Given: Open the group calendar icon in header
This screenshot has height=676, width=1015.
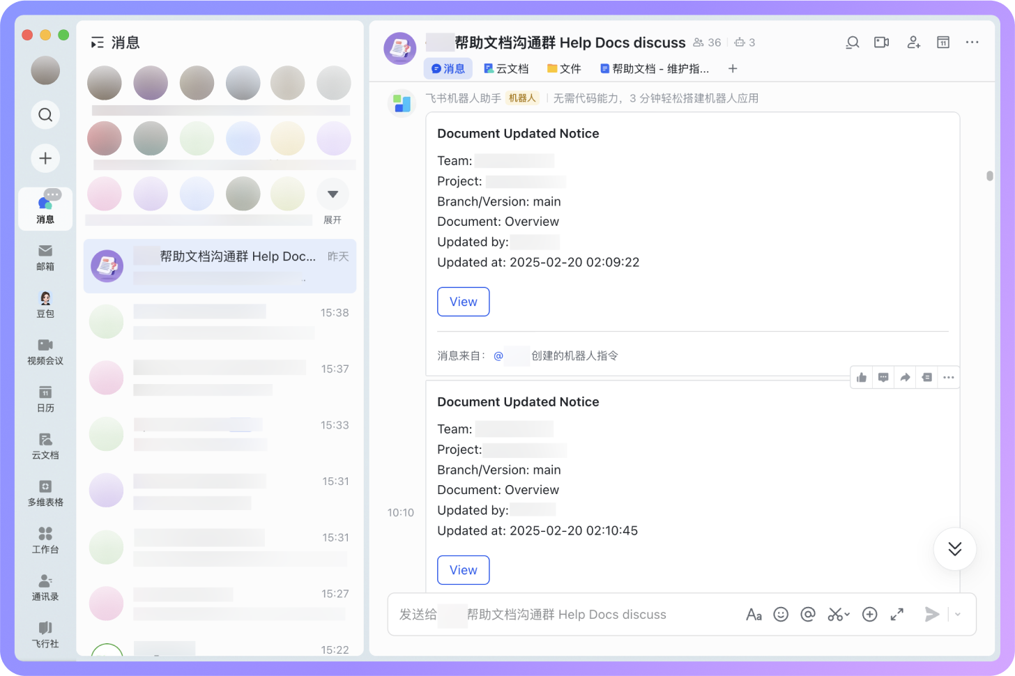Looking at the screenshot, I should click(943, 43).
